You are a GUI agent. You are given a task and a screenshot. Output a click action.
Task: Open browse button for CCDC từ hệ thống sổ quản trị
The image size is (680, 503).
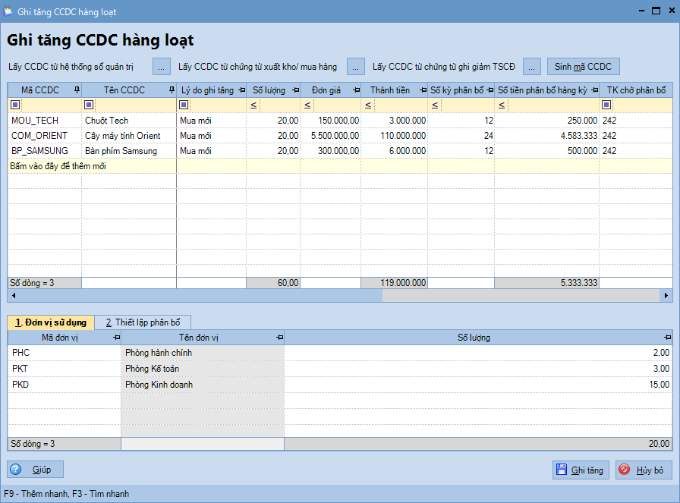click(x=162, y=67)
